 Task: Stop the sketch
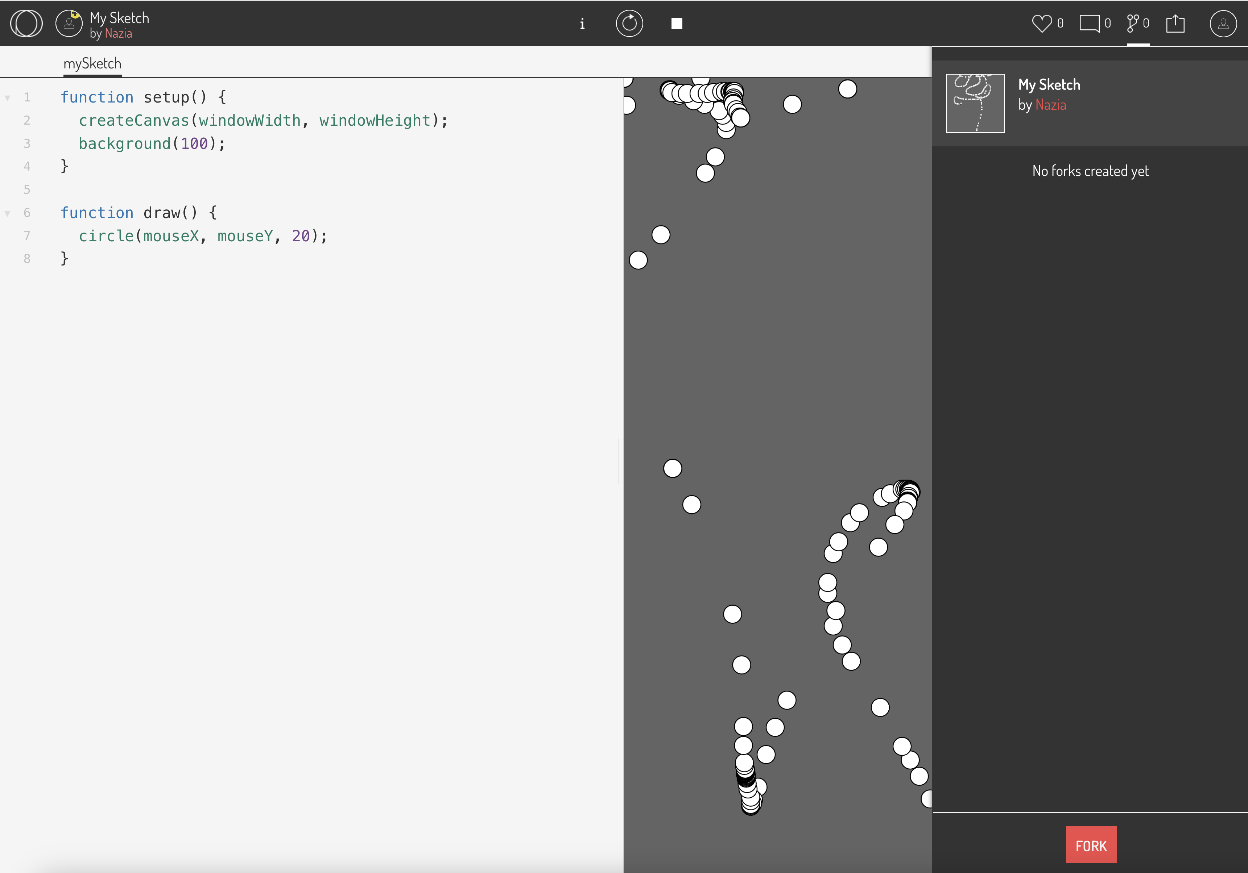tap(677, 23)
